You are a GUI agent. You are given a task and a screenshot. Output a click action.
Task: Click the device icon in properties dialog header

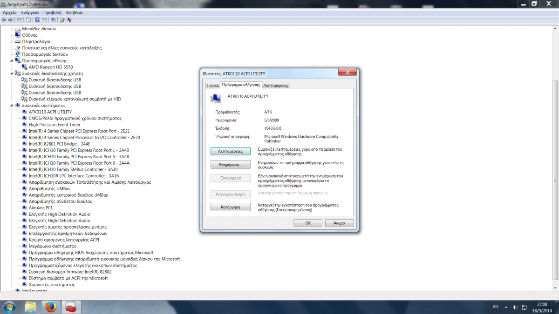coord(216,98)
